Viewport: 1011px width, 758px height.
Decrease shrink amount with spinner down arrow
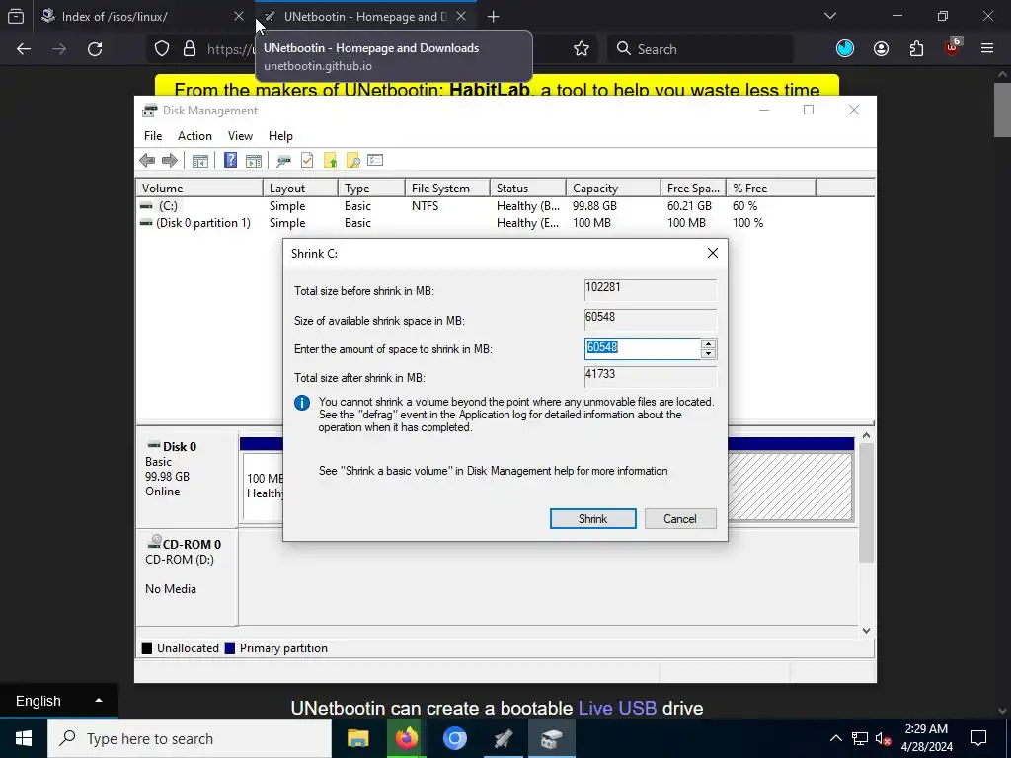tap(708, 354)
